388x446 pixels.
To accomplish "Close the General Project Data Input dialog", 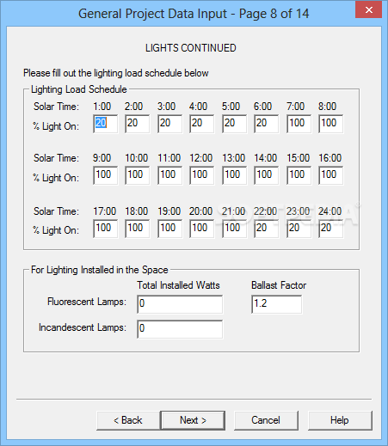I will (368, 10).
